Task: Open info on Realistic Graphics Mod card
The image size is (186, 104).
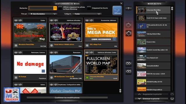Action: pyautogui.click(x=56, y=85)
